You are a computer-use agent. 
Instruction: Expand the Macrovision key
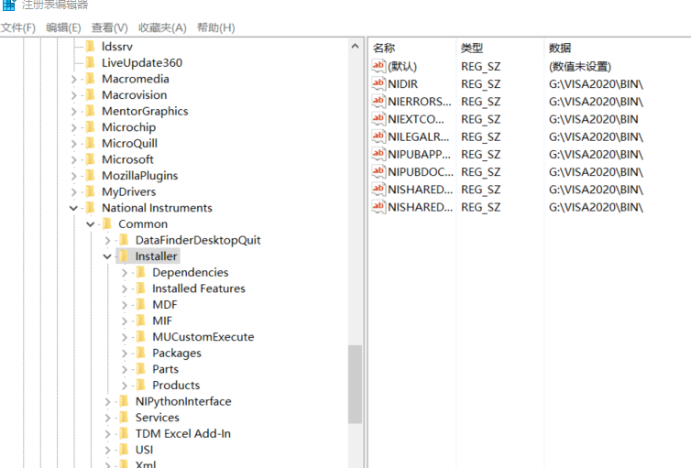pos(73,95)
